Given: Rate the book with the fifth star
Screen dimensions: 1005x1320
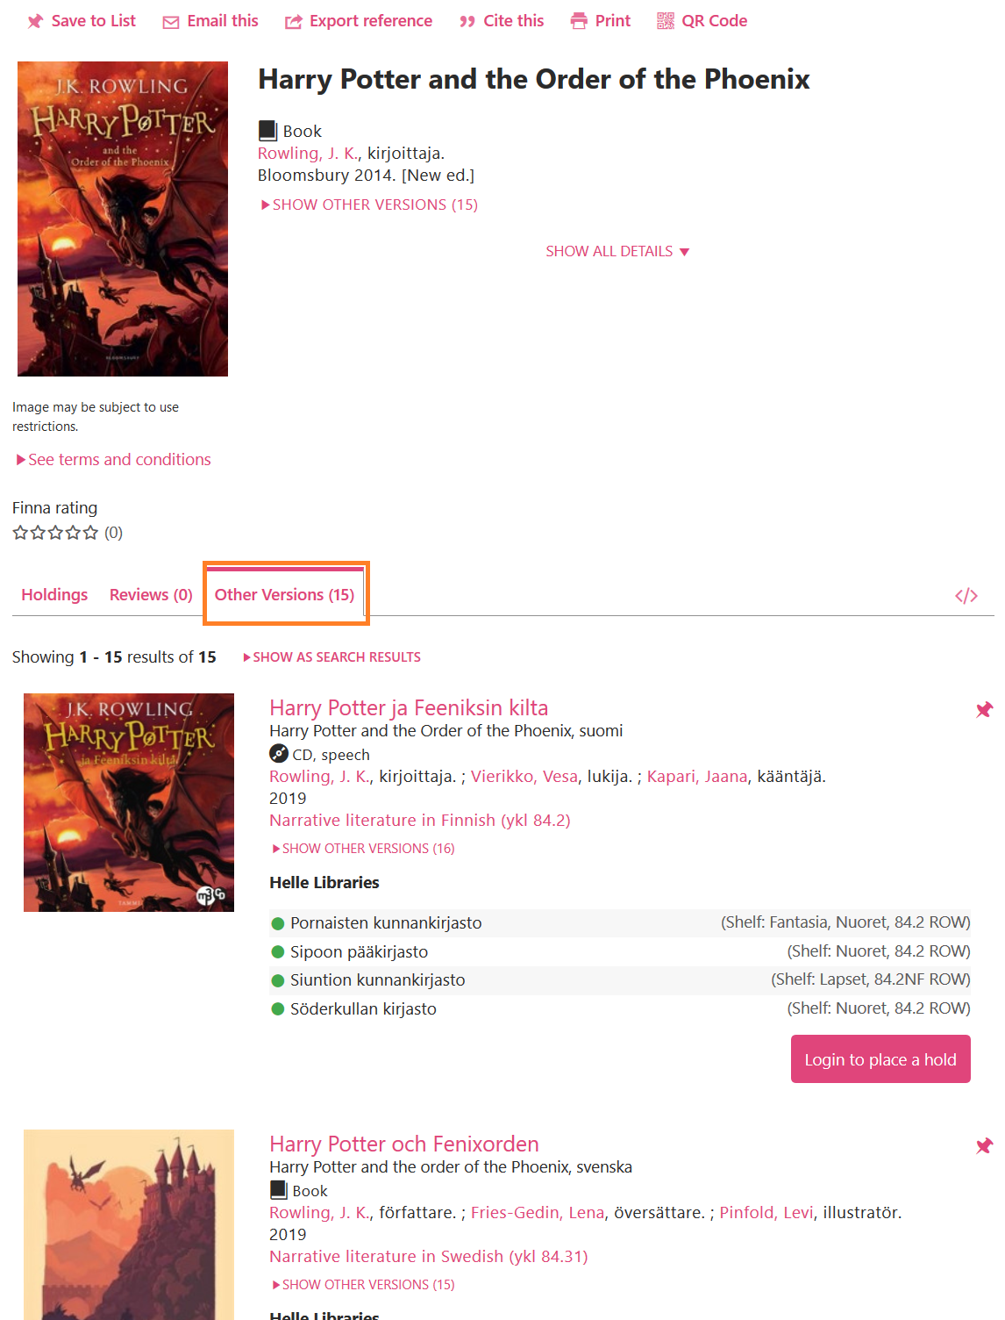Looking at the screenshot, I should tap(90, 532).
